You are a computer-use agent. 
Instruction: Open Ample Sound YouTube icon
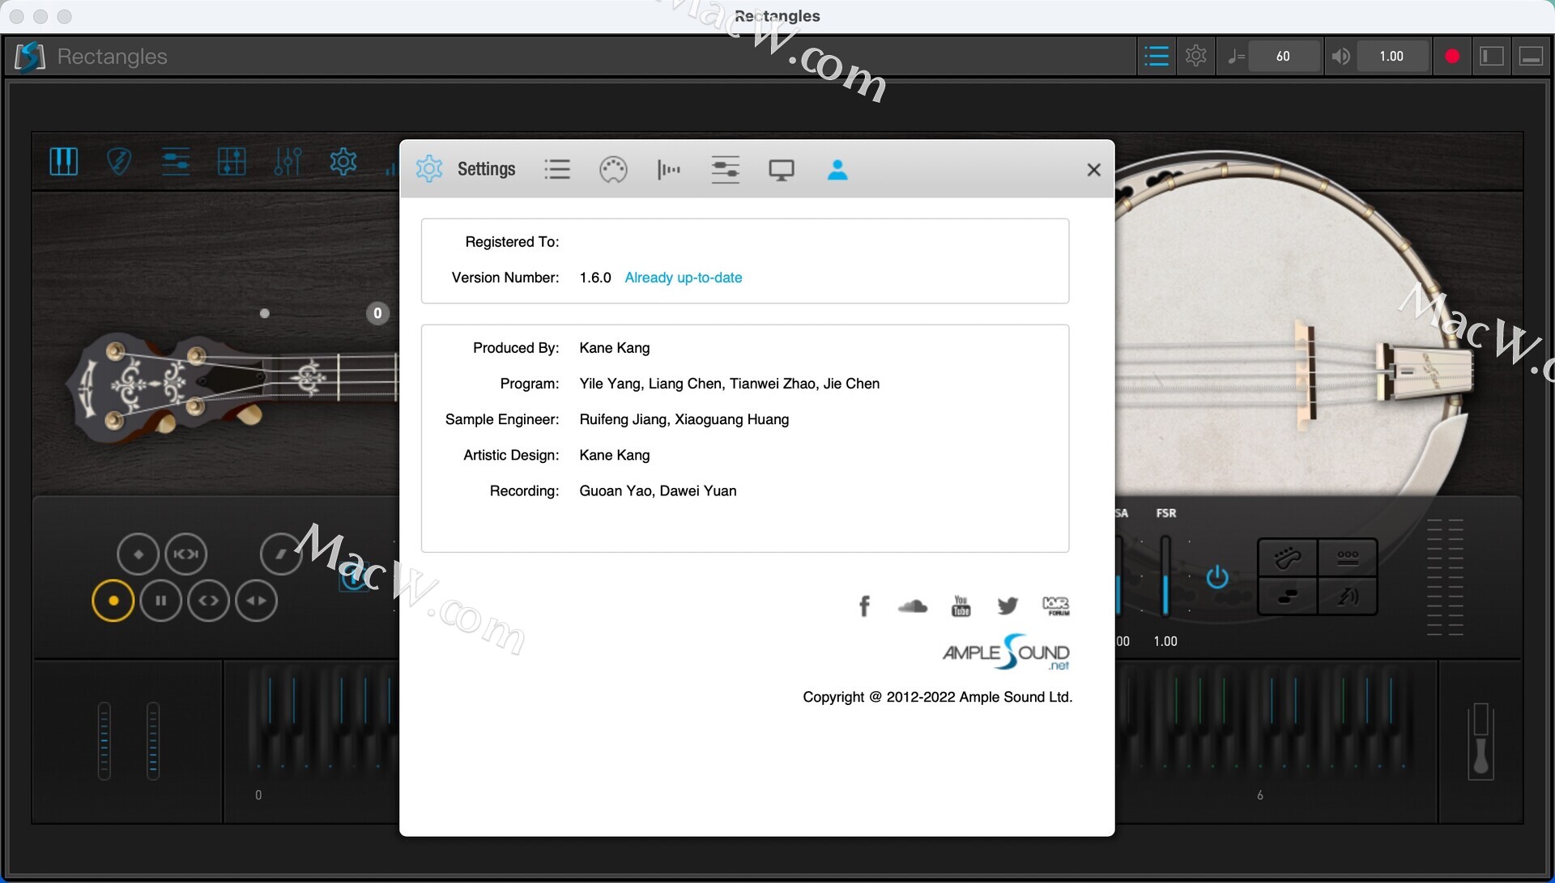961,605
